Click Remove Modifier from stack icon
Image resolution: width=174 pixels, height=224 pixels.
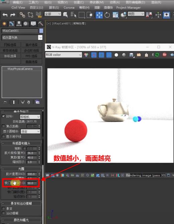tap(29, 102)
